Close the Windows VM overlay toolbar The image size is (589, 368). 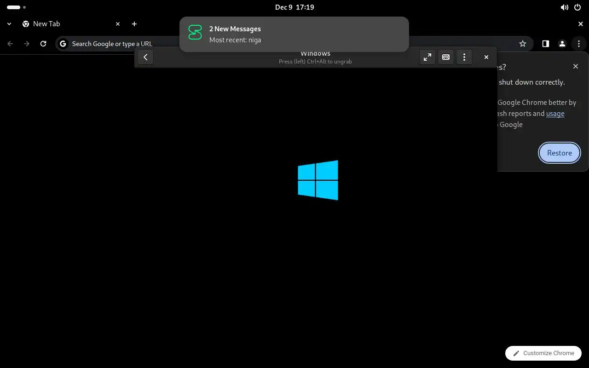tap(486, 57)
